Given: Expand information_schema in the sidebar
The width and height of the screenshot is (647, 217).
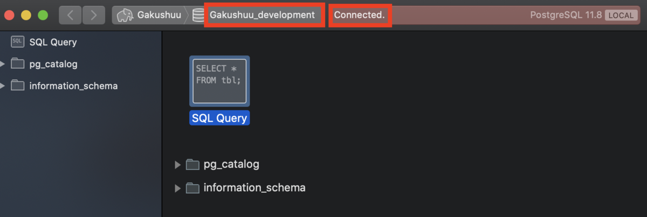Looking at the screenshot, I should [3, 86].
